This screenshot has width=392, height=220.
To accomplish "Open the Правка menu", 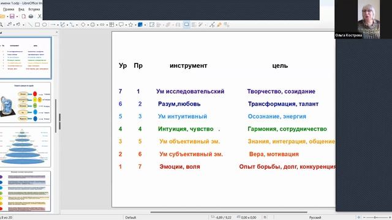I will 9,9.
